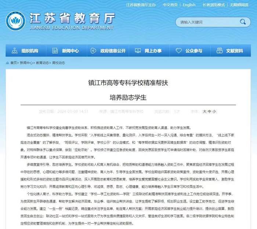This screenshot has width=257, height=229.
Task: Set font size to 大
Action: (204, 112)
